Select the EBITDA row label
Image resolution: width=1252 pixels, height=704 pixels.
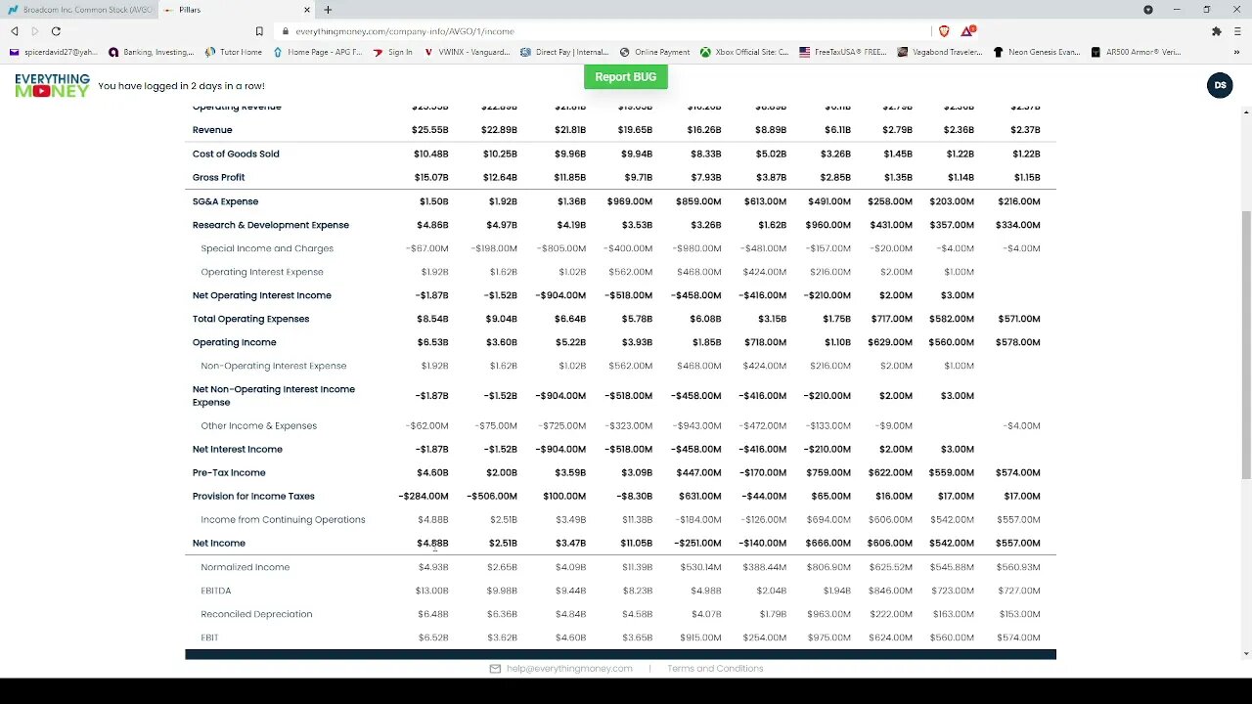pos(216,591)
